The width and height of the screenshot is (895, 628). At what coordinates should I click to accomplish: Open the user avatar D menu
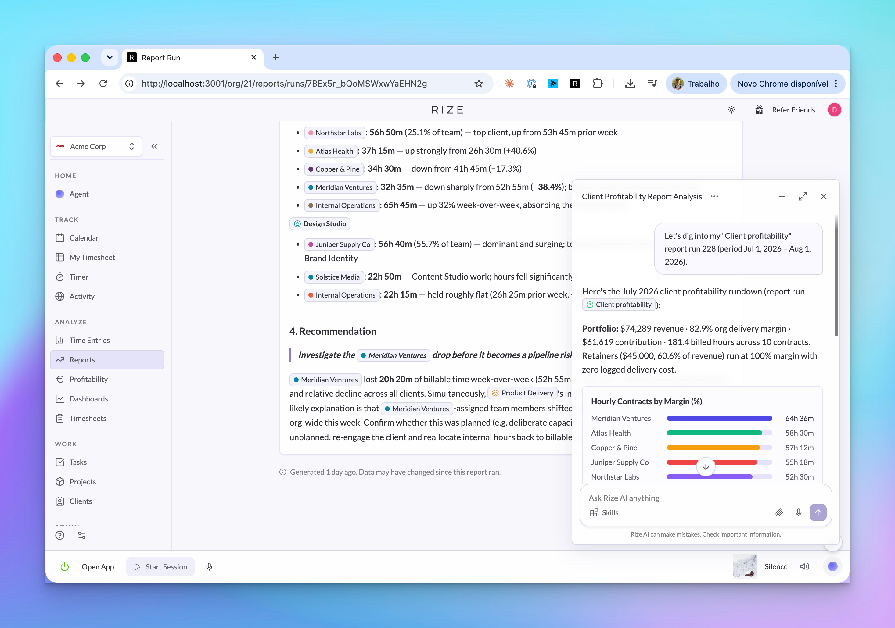(835, 110)
